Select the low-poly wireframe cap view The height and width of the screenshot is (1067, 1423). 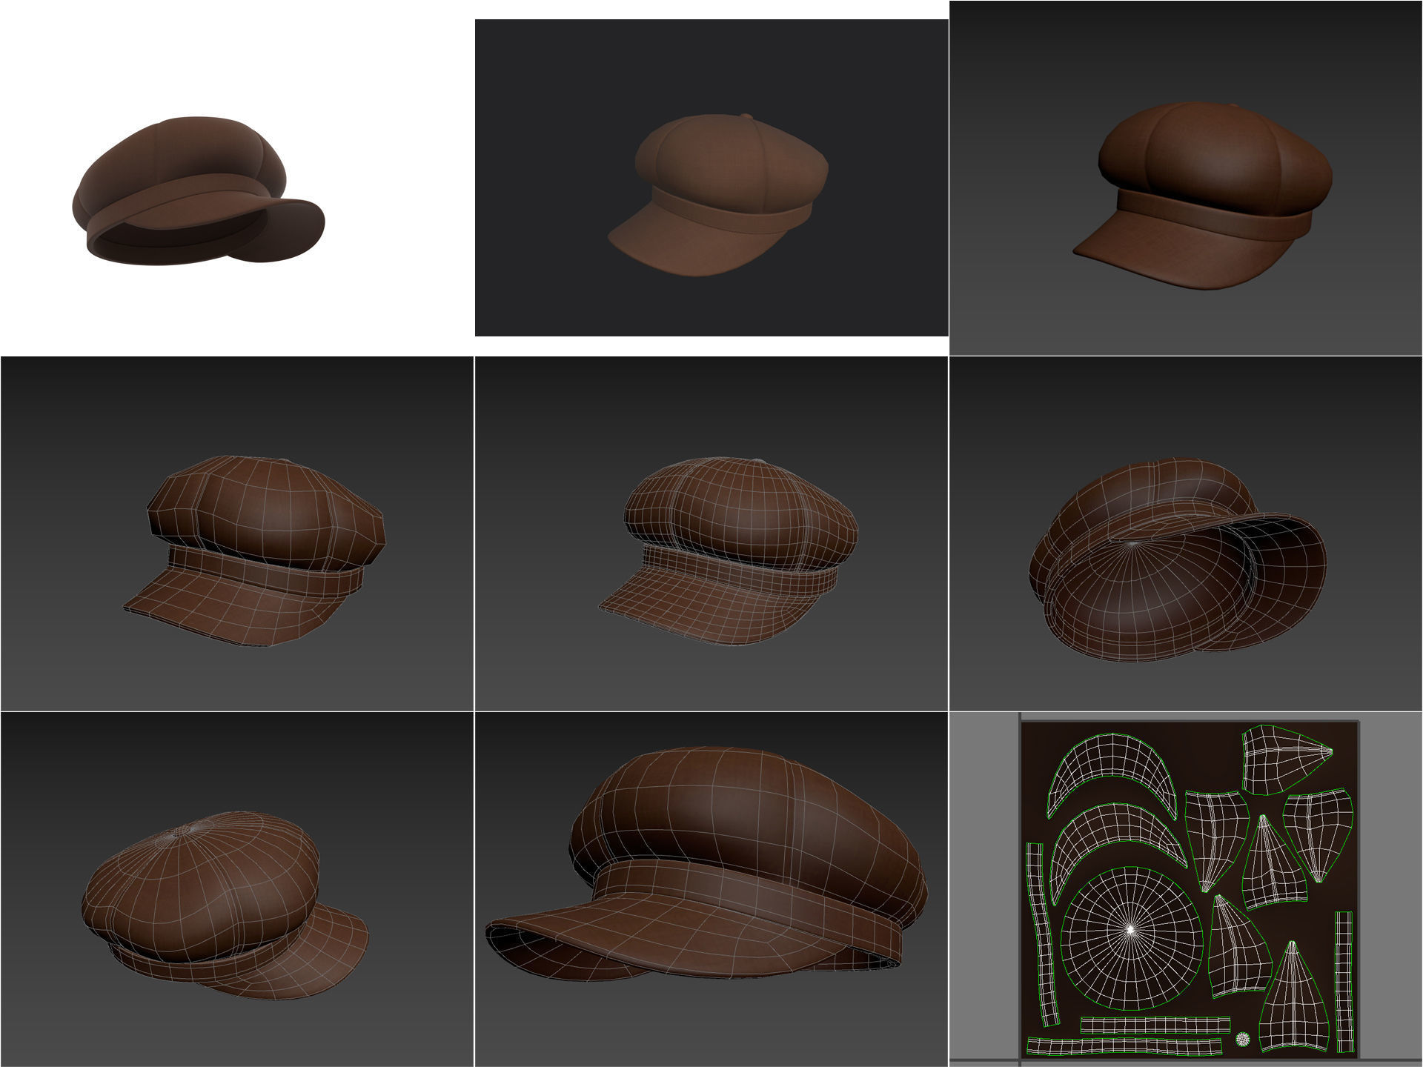pos(236,533)
